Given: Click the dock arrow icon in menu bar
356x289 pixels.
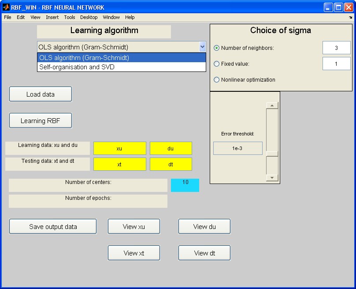Looking at the screenshot, I should (x=351, y=18).
